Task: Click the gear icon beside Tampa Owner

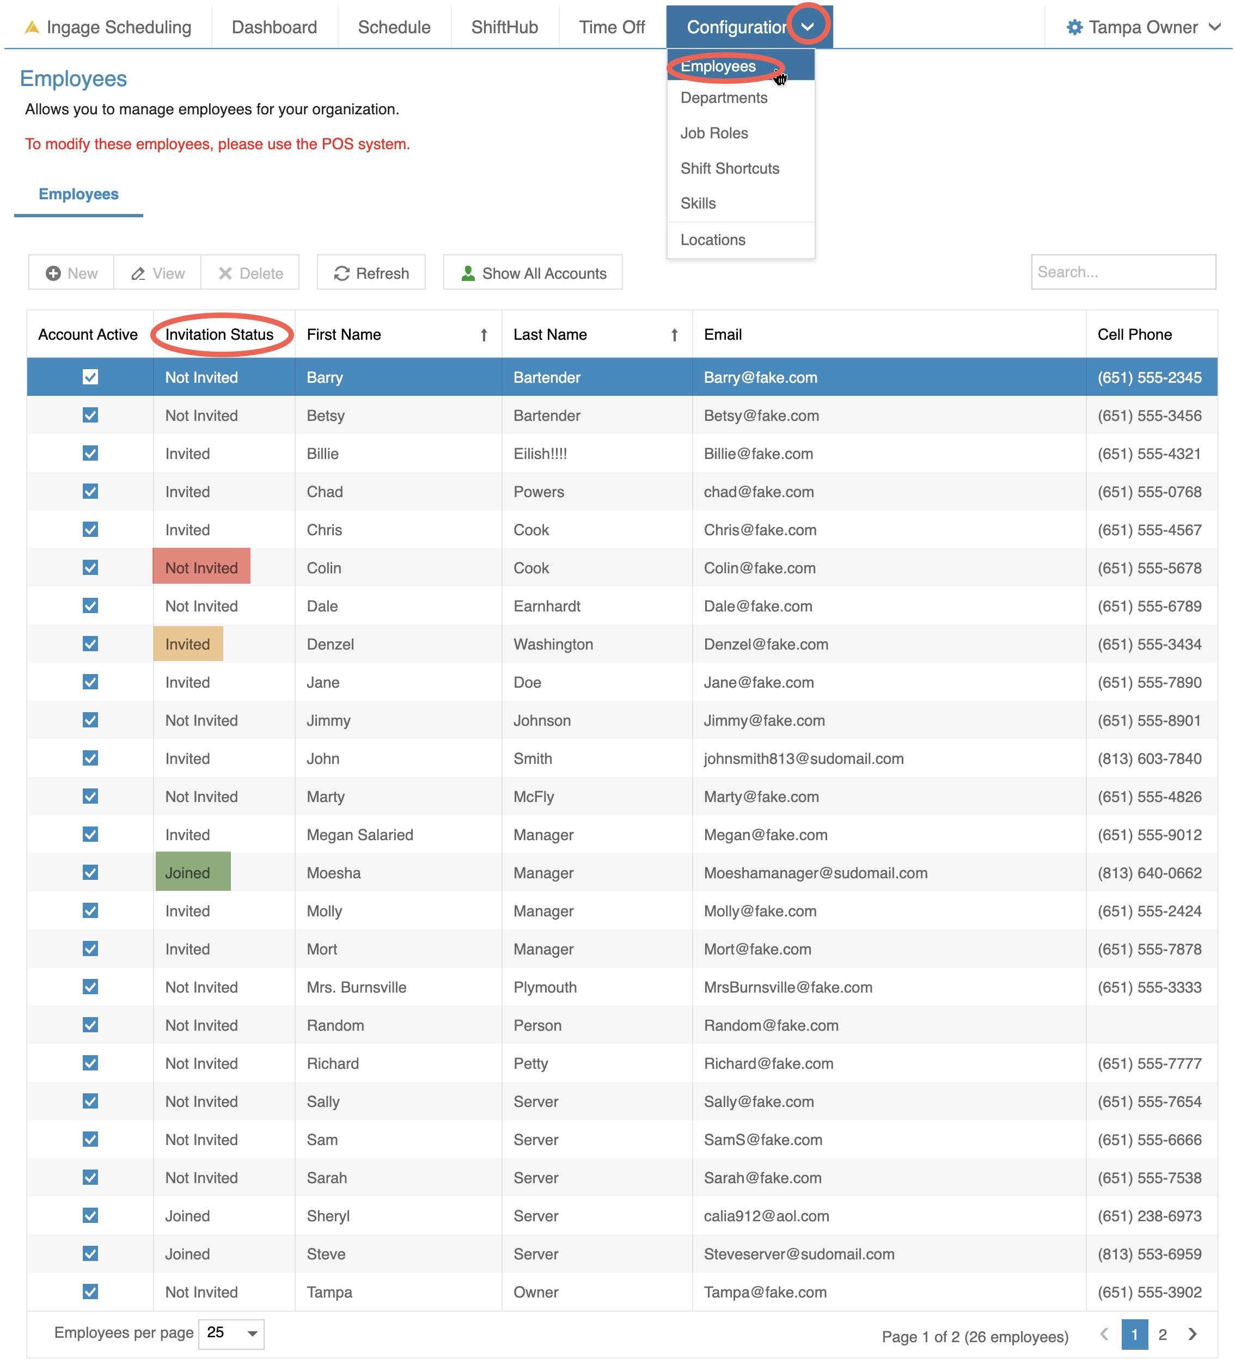Action: pyautogui.click(x=1074, y=27)
